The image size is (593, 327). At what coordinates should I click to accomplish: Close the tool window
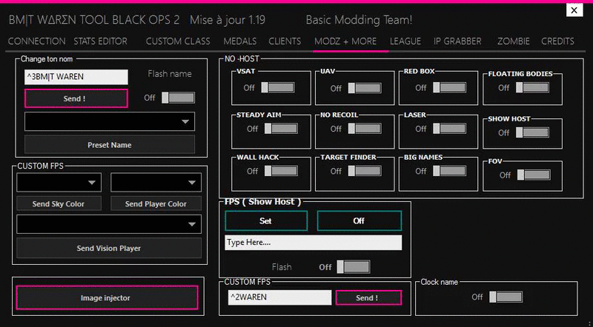(x=574, y=10)
